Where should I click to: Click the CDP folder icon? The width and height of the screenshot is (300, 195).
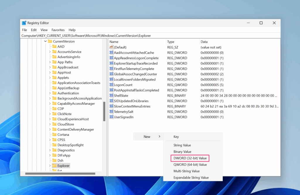click(54, 109)
